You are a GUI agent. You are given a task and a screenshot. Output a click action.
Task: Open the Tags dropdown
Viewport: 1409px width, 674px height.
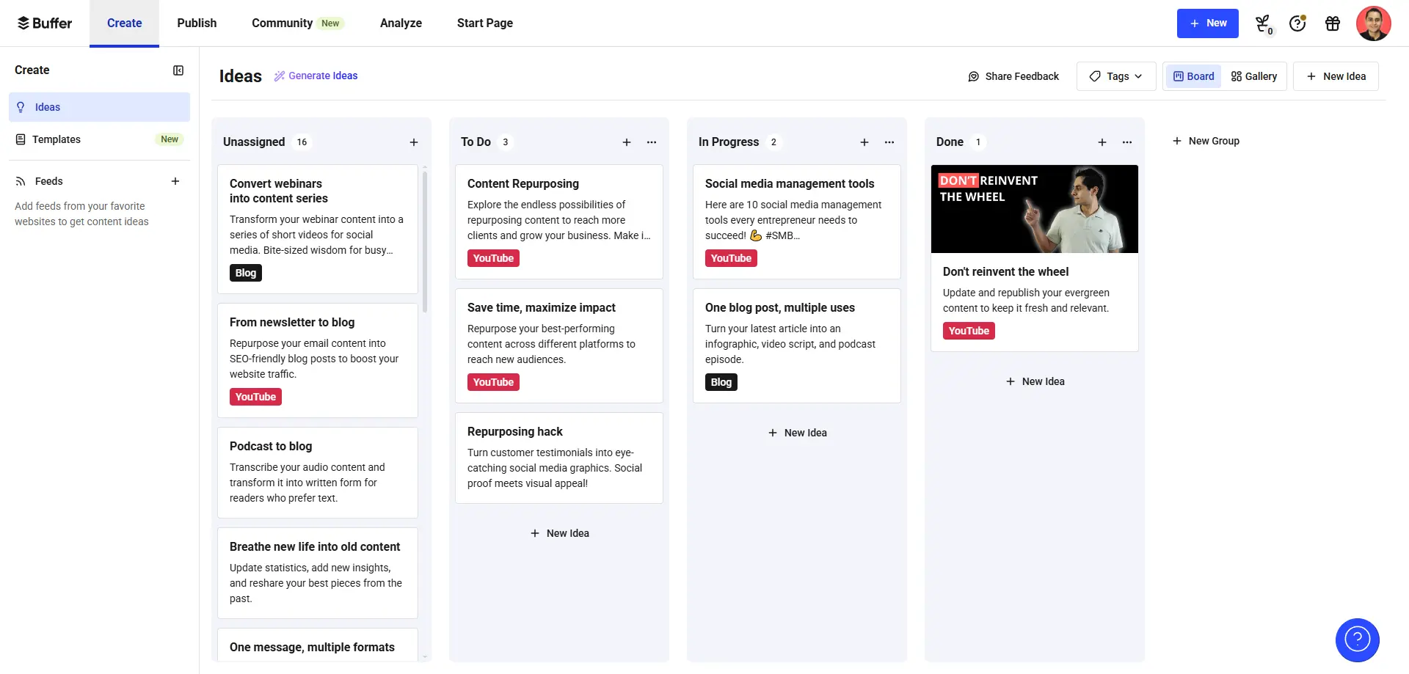click(x=1115, y=76)
